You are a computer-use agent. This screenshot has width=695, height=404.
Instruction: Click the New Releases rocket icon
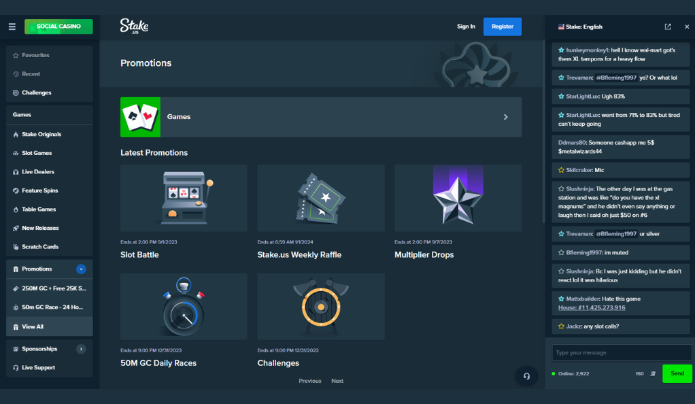16,228
